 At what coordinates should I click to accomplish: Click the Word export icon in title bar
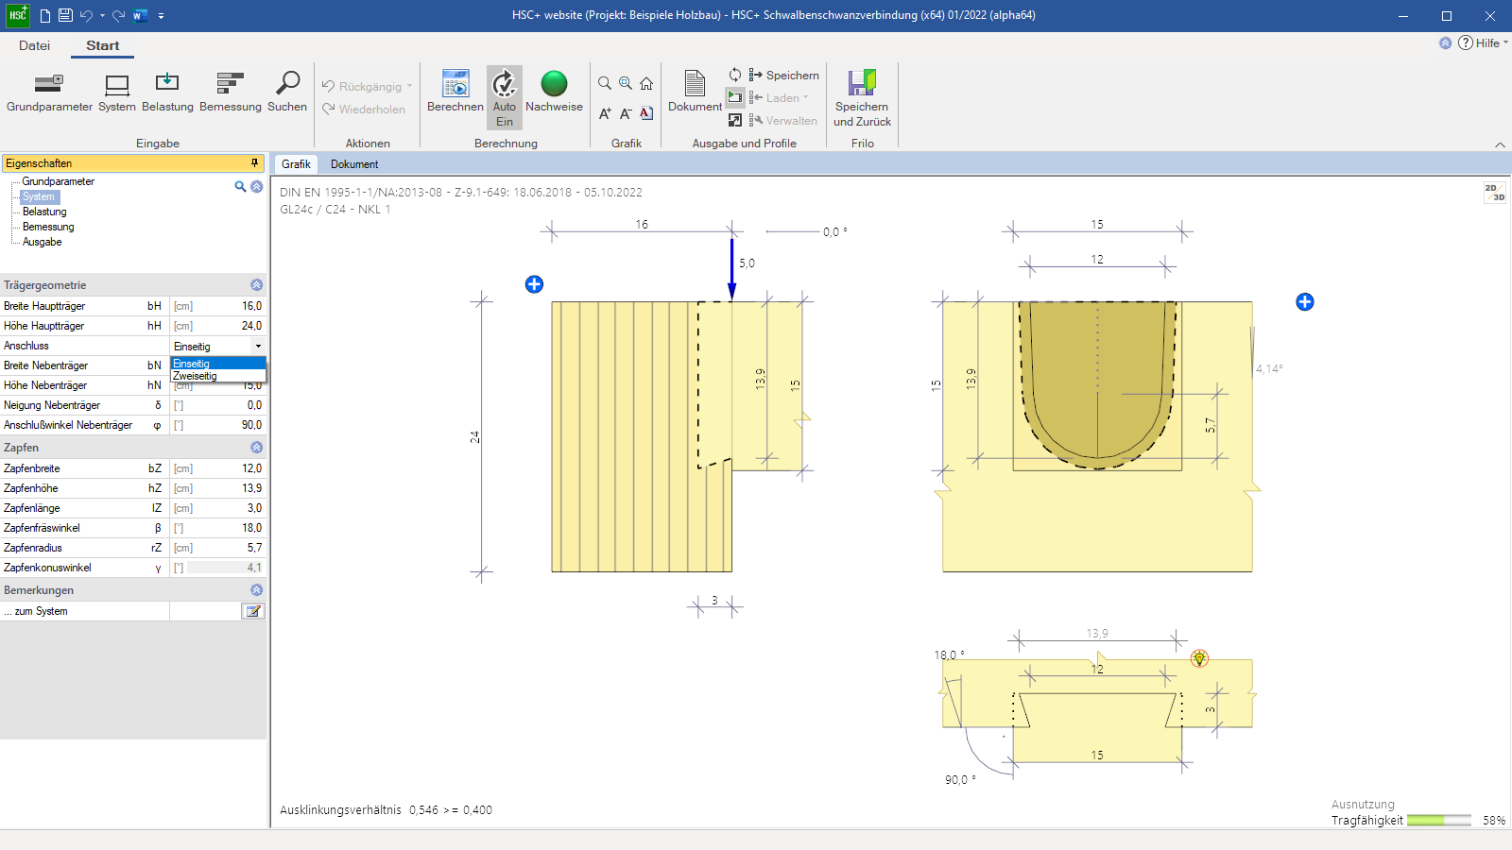pyautogui.click(x=140, y=15)
